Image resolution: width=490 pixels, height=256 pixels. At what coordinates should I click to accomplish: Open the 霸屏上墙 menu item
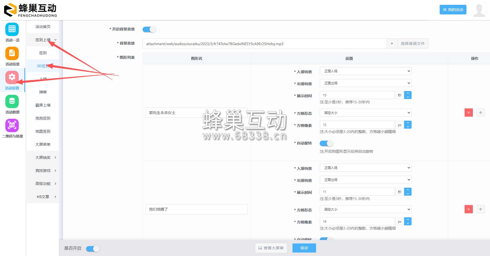coord(43,105)
